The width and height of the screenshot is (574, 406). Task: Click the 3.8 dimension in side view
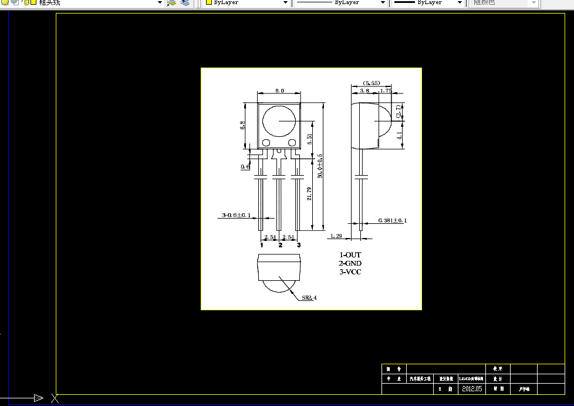pos(364,90)
